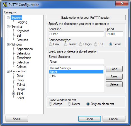131x126 pixels.
Task: Click the Open button
Action: [89, 119]
